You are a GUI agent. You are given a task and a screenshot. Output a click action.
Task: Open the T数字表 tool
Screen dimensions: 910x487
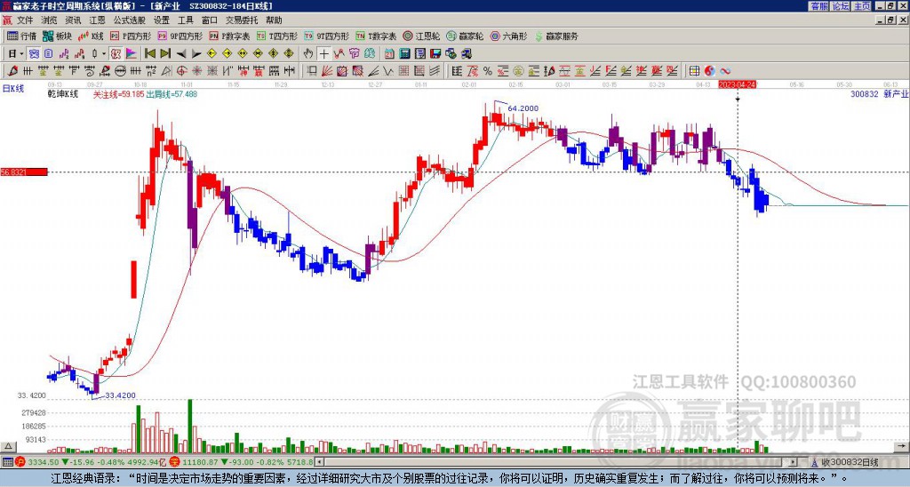[376, 36]
